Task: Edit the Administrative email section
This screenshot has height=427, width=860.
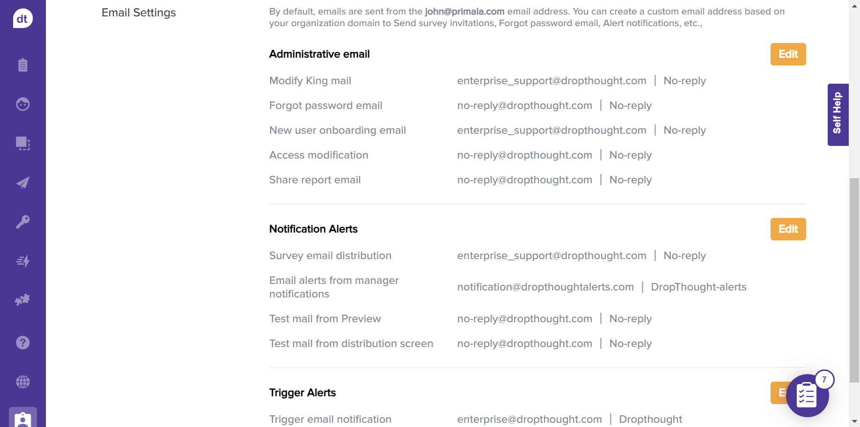Action: point(788,54)
